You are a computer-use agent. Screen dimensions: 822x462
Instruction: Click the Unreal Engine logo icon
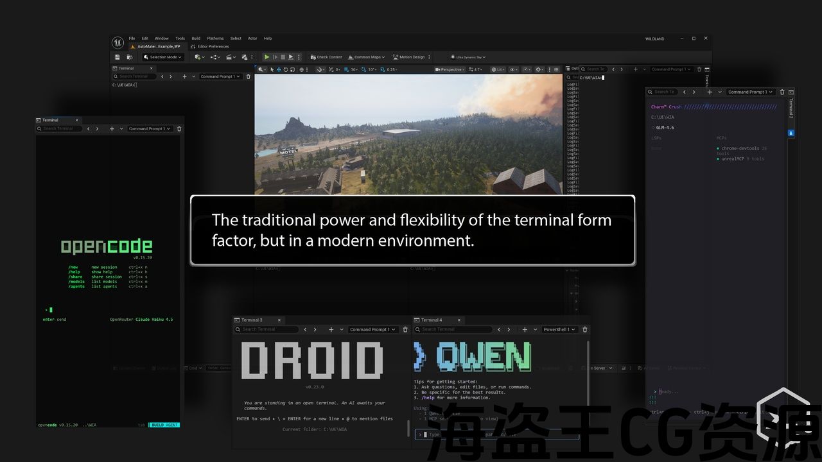pyautogui.click(x=118, y=42)
